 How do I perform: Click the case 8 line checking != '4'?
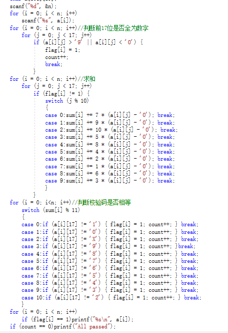tap(110, 283)
